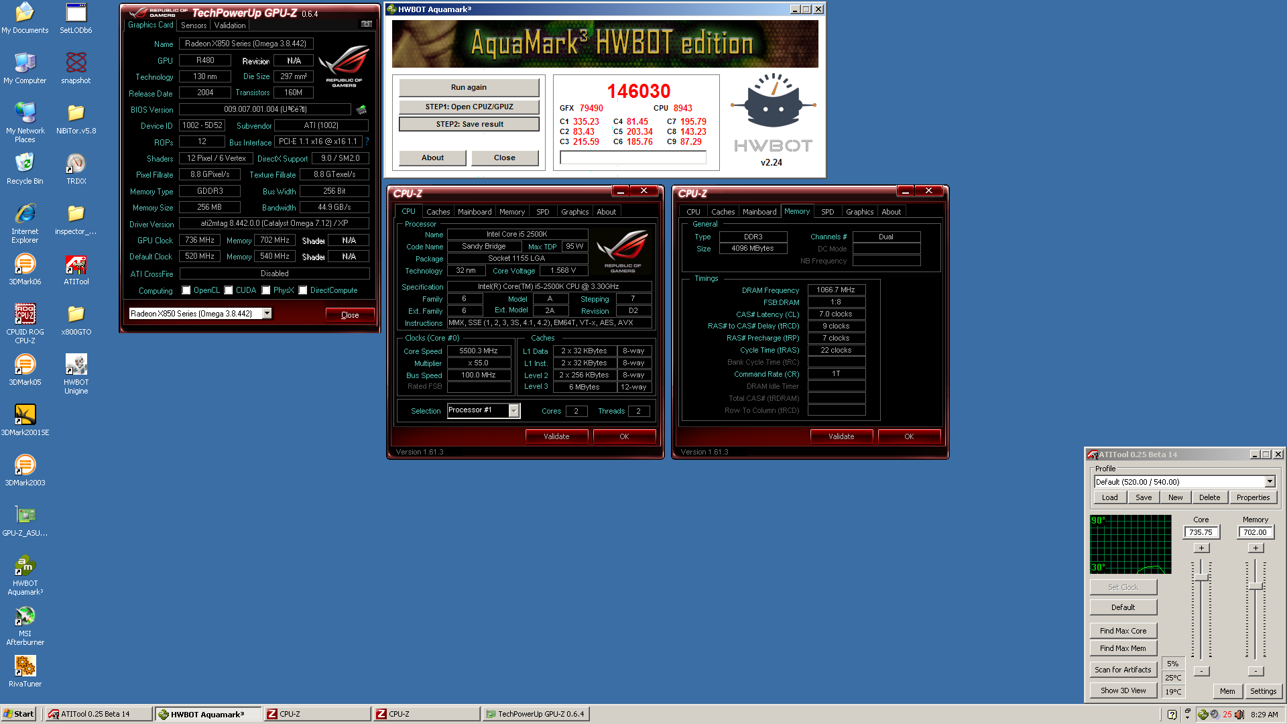Launch RivaTuner desktop shortcut
This screenshot has height=724, width=1287.
click(25, 672)
